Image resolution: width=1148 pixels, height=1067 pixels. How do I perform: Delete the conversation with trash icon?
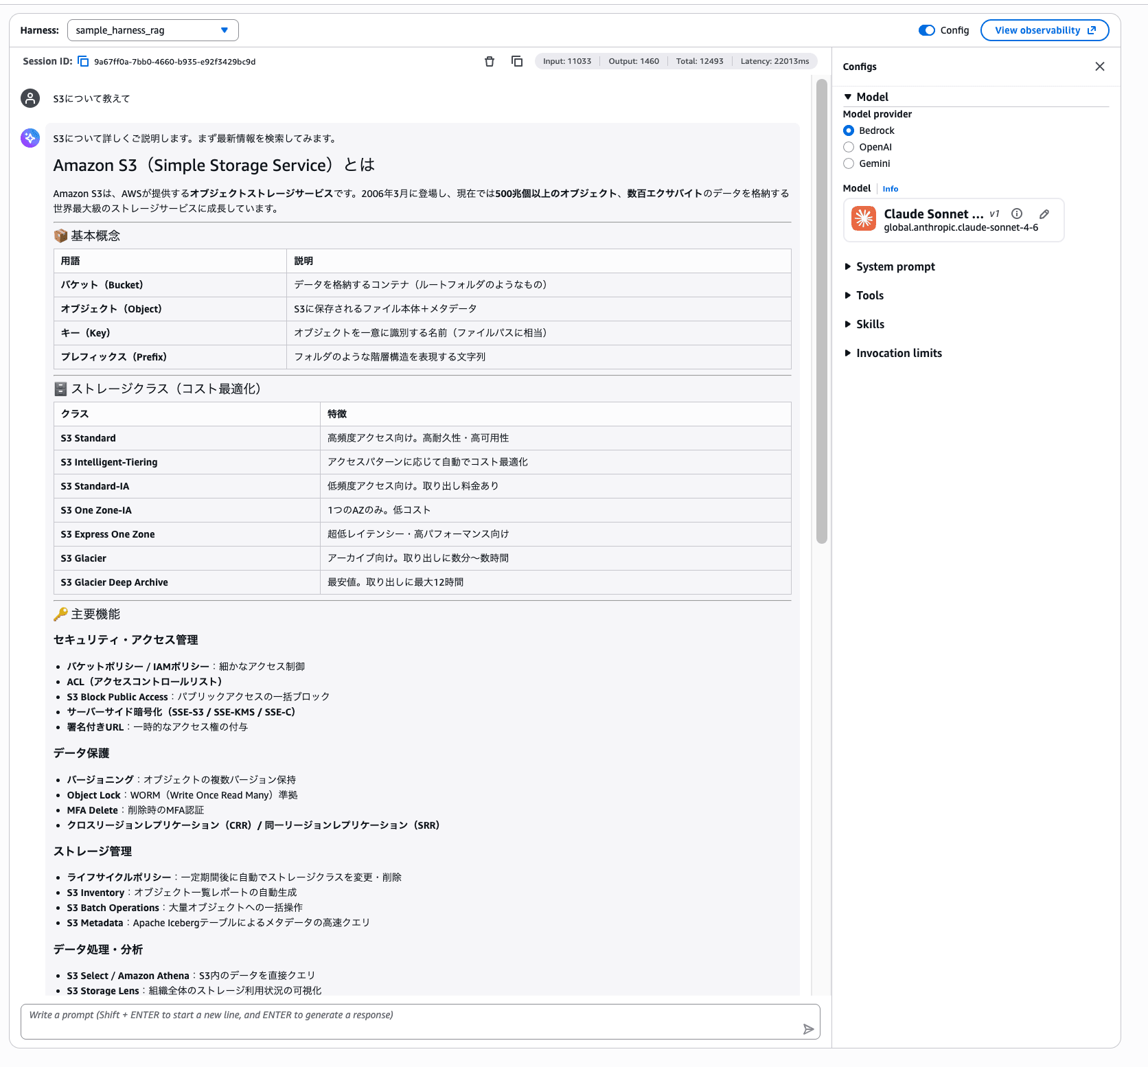pos(490,62)
